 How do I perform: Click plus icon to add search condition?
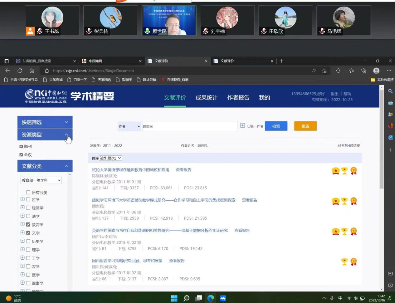242,125
